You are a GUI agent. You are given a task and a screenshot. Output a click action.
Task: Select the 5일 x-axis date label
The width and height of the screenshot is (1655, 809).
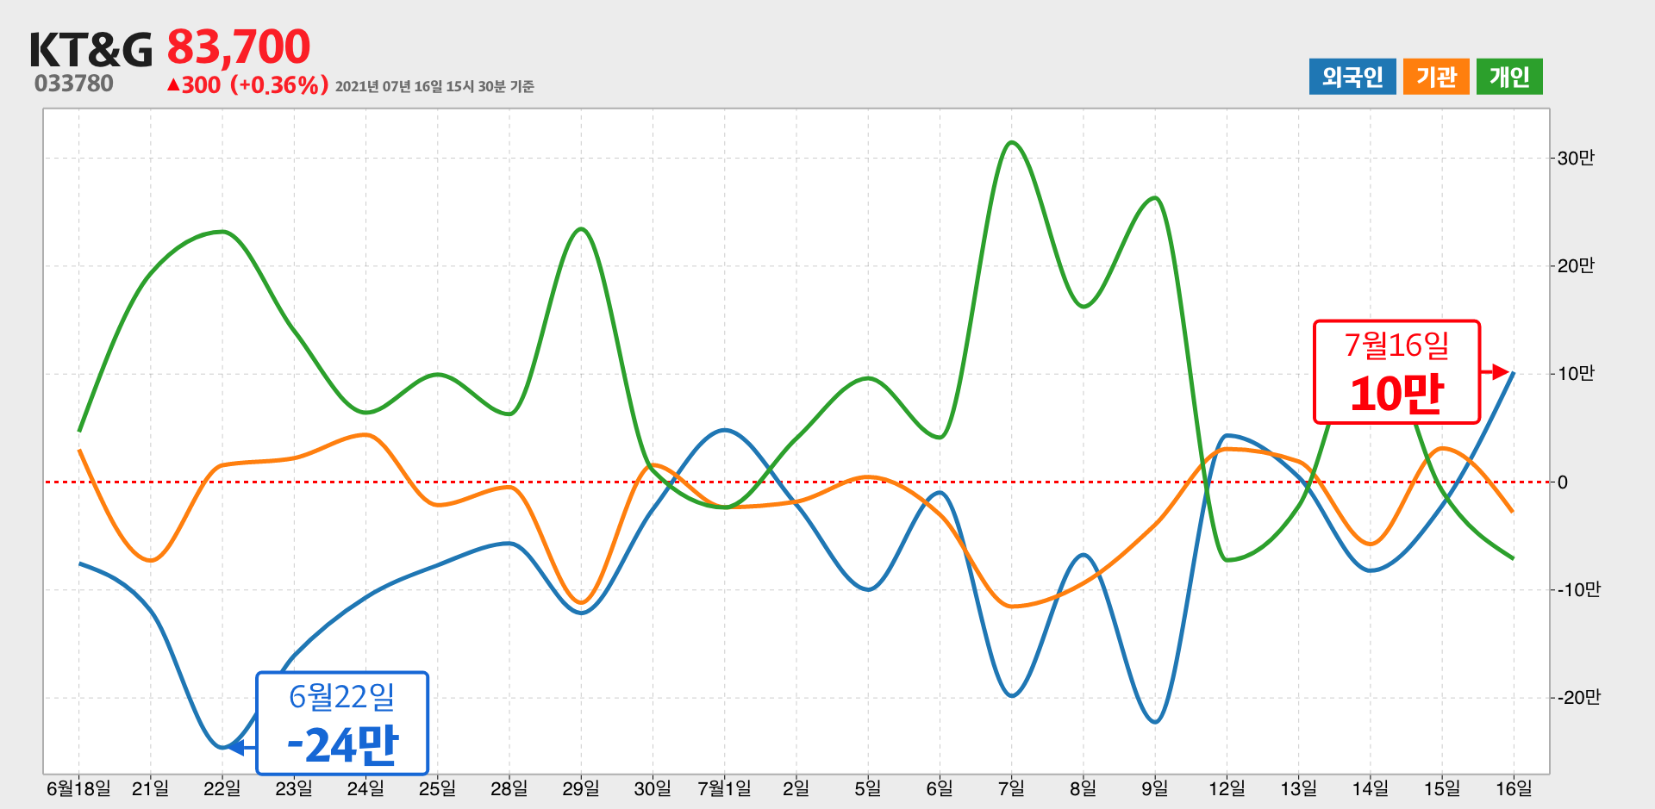point(868,788)
